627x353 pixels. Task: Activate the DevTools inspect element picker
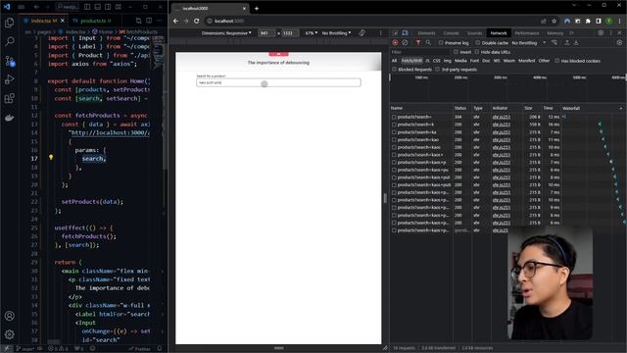pos(395,33)
